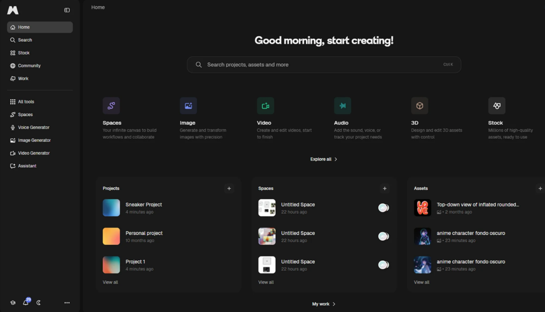Select the 'Project 1' title text

pyautogui.click(x=135, y=262)
